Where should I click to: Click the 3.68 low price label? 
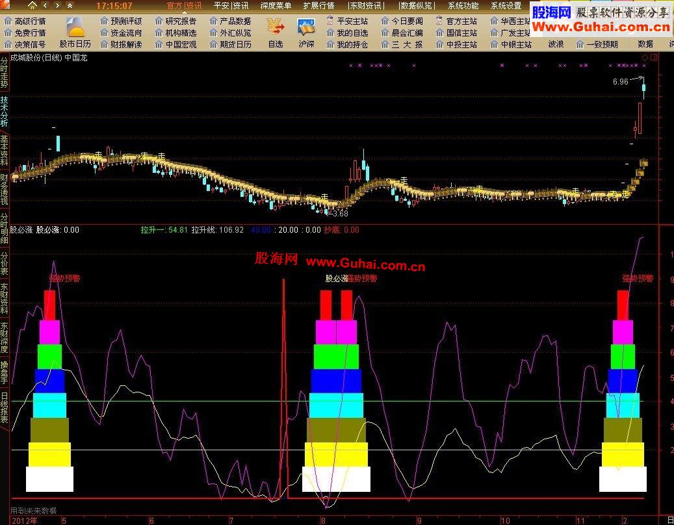[x=340, y=214]
